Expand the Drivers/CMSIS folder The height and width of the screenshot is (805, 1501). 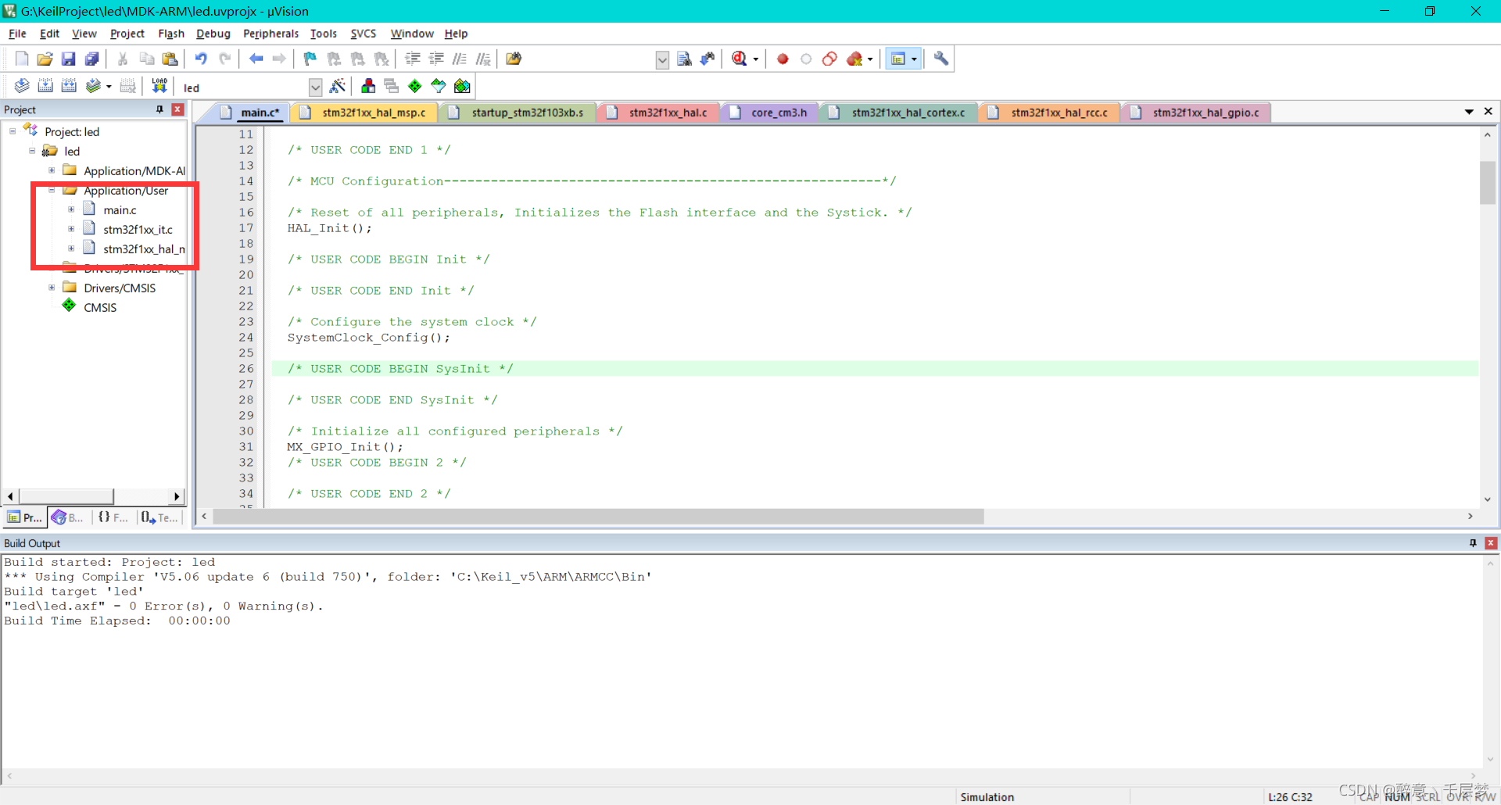coord(52,288)
